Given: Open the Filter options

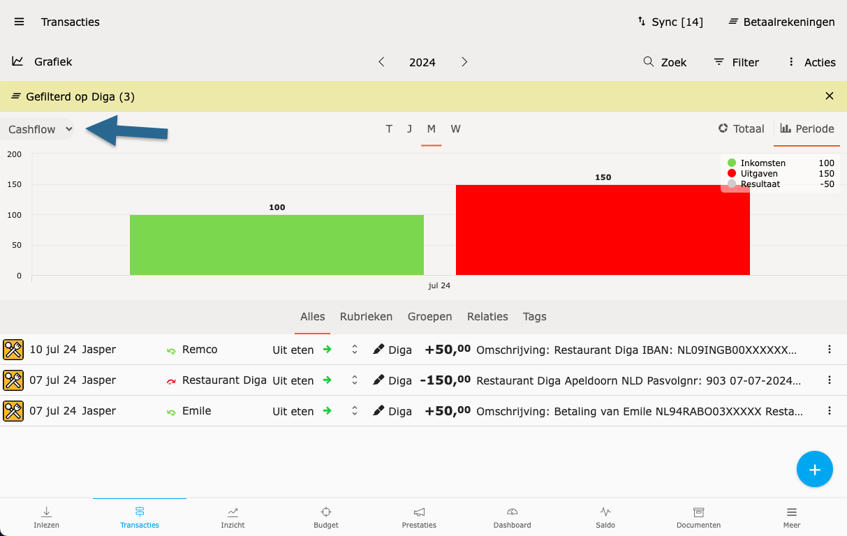Looking at the screenshot, I should pyautogui.click(x=736, y=62).
